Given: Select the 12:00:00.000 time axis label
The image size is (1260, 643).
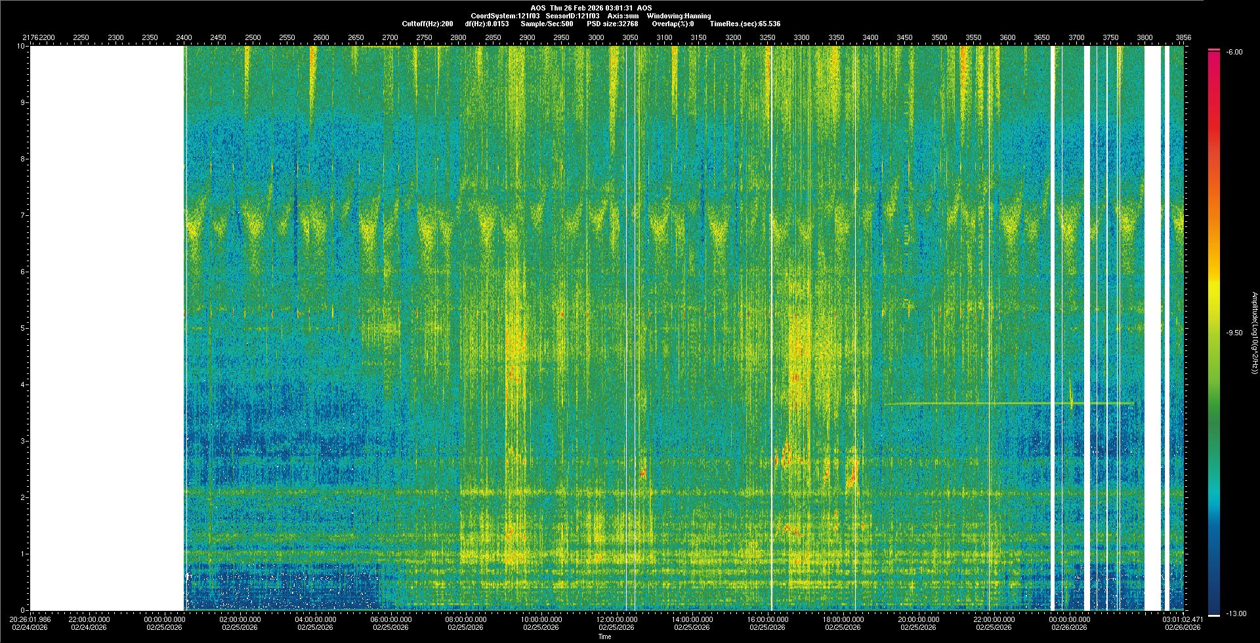Looking at the screenshot, I should point(616,619).
